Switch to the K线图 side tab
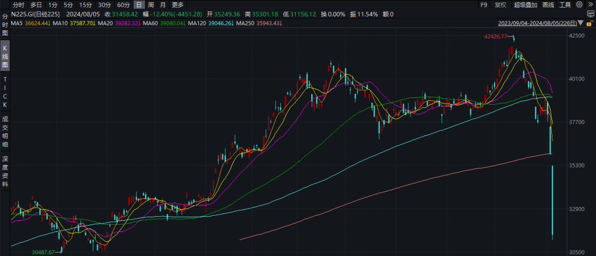The image size is (596, 256). [x=5, y=58]
